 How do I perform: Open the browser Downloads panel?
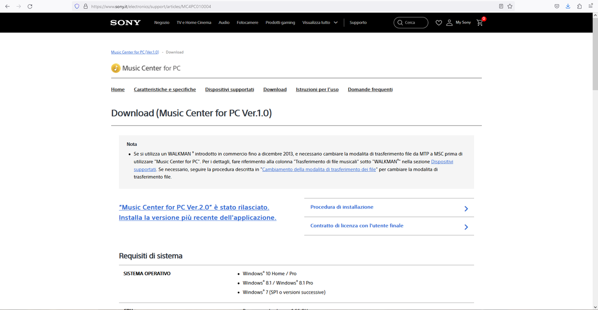tap(568, 6)
